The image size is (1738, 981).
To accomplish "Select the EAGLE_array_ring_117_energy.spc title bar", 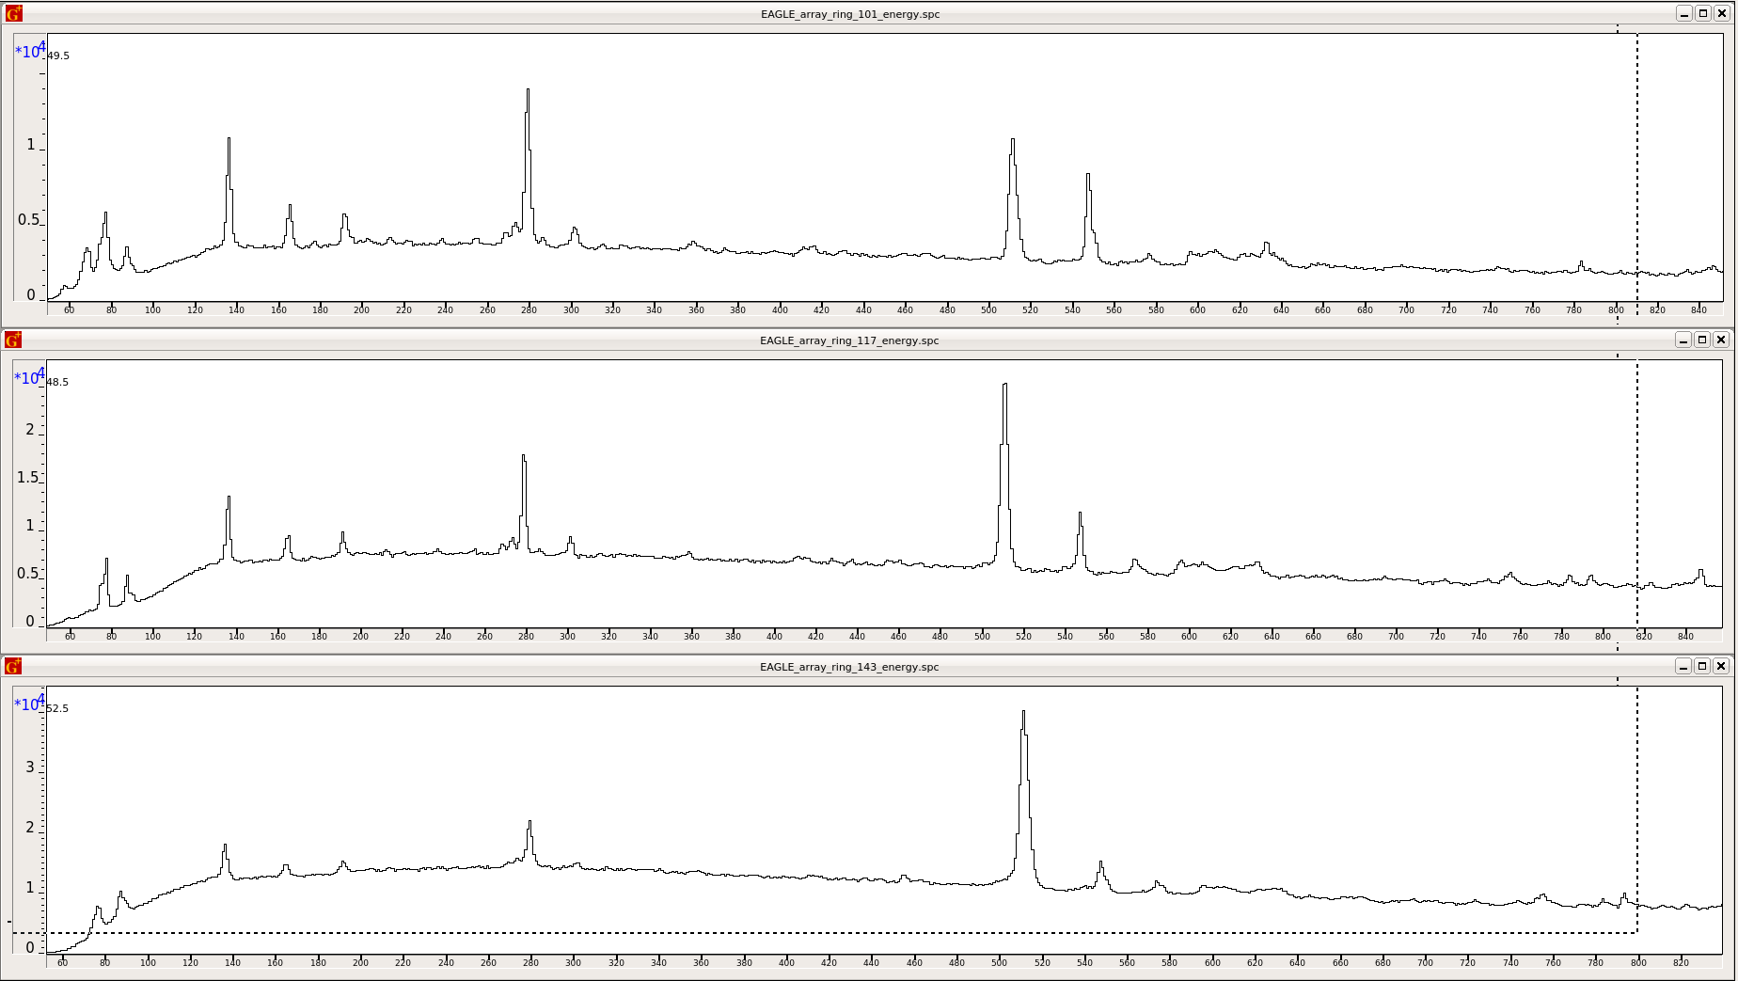I will click(849, 340).
